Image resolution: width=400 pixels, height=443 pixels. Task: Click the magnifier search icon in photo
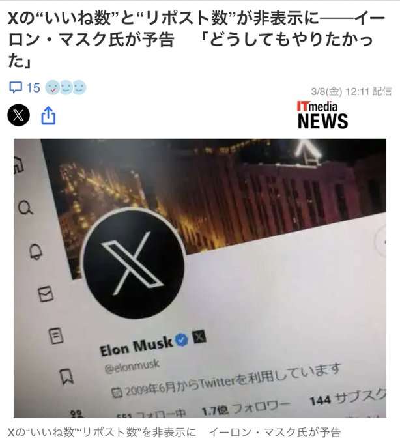25,208
